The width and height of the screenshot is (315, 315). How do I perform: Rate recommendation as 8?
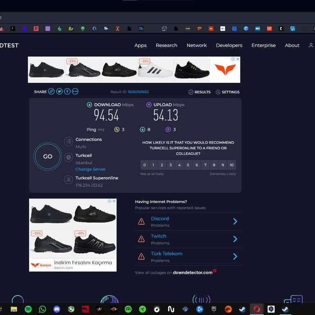click(x=214, y=165)
